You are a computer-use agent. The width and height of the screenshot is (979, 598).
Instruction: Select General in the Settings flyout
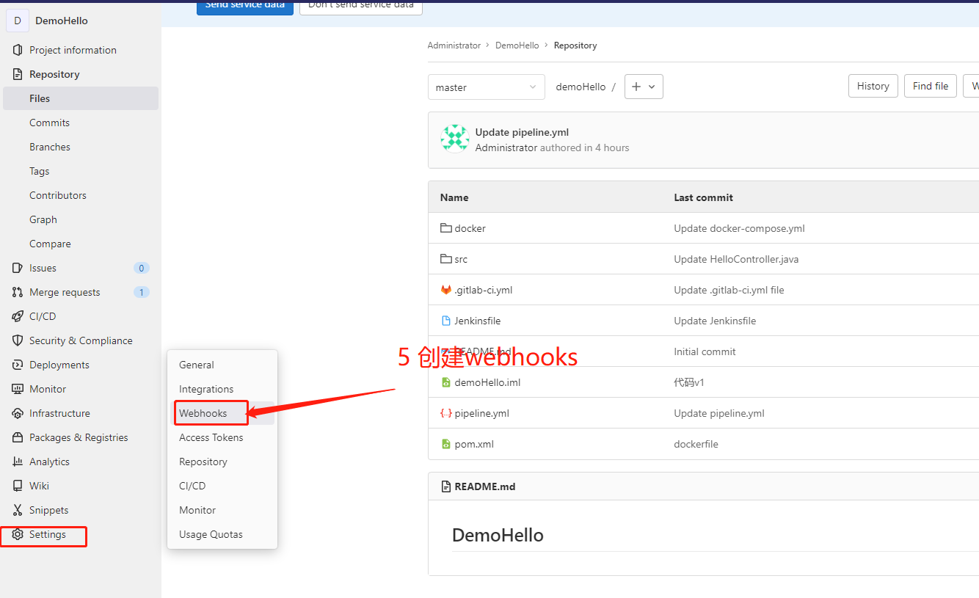point(197,365)
